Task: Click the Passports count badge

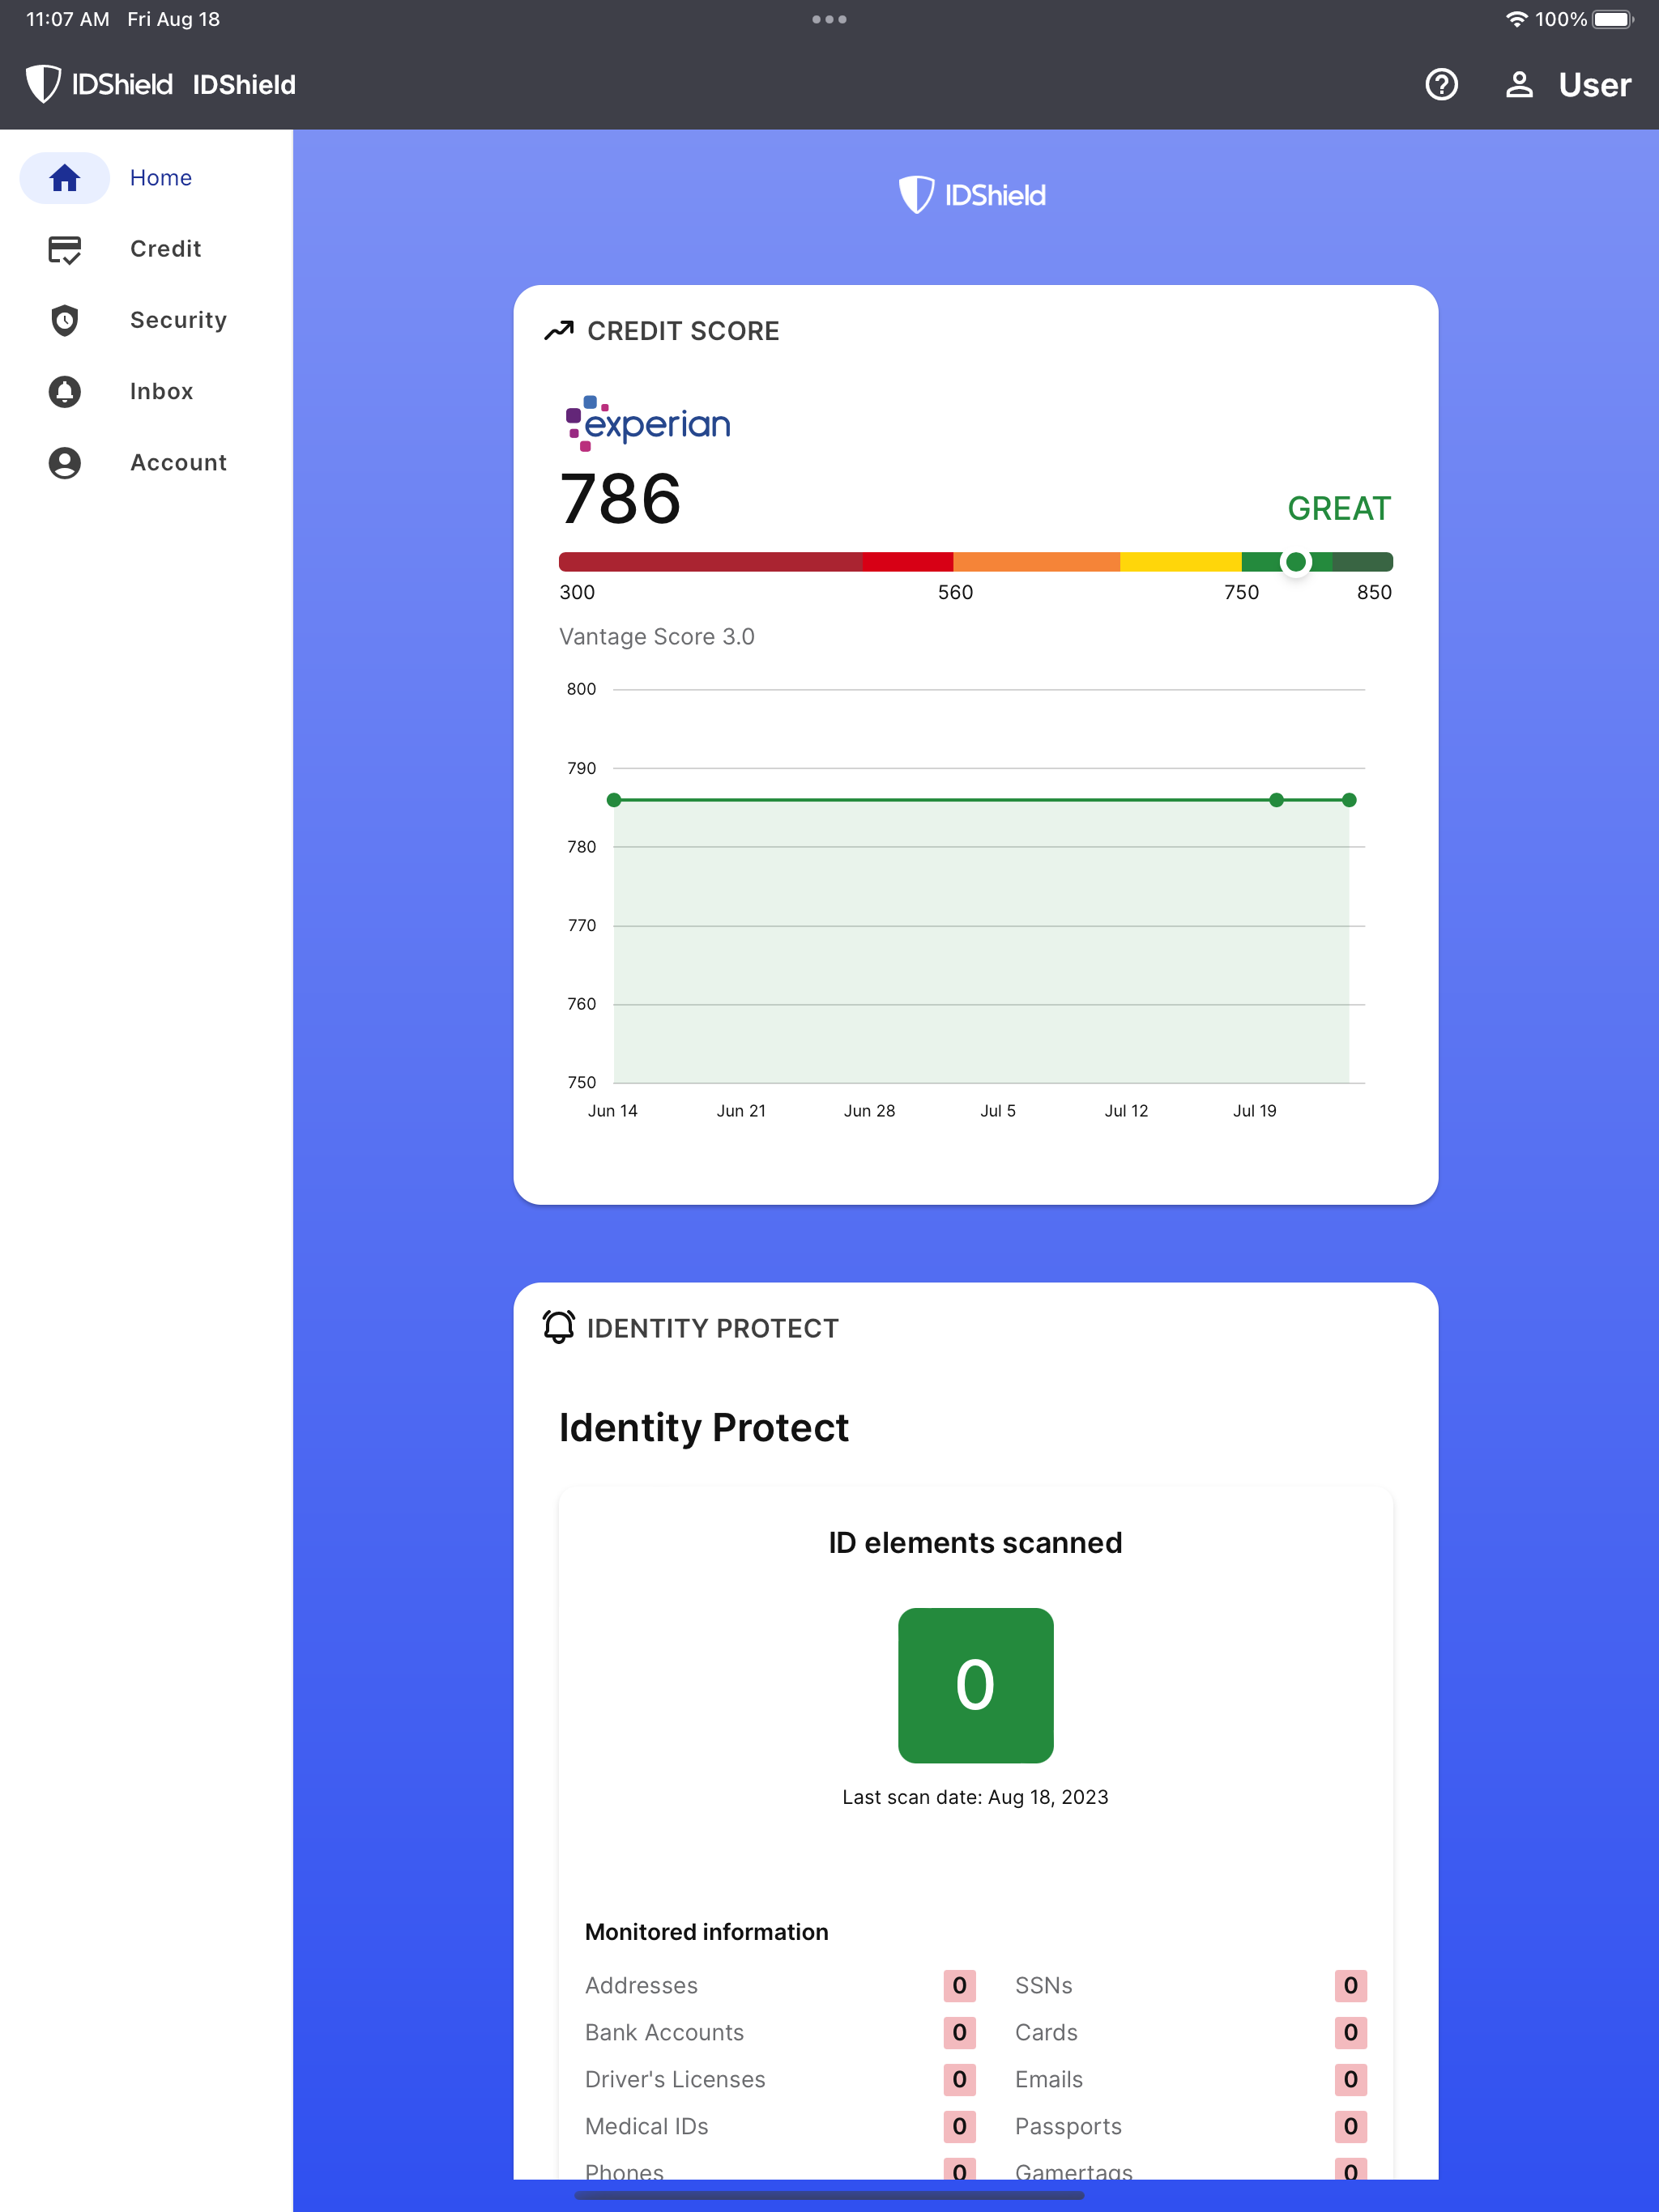Action: 1350,2127
